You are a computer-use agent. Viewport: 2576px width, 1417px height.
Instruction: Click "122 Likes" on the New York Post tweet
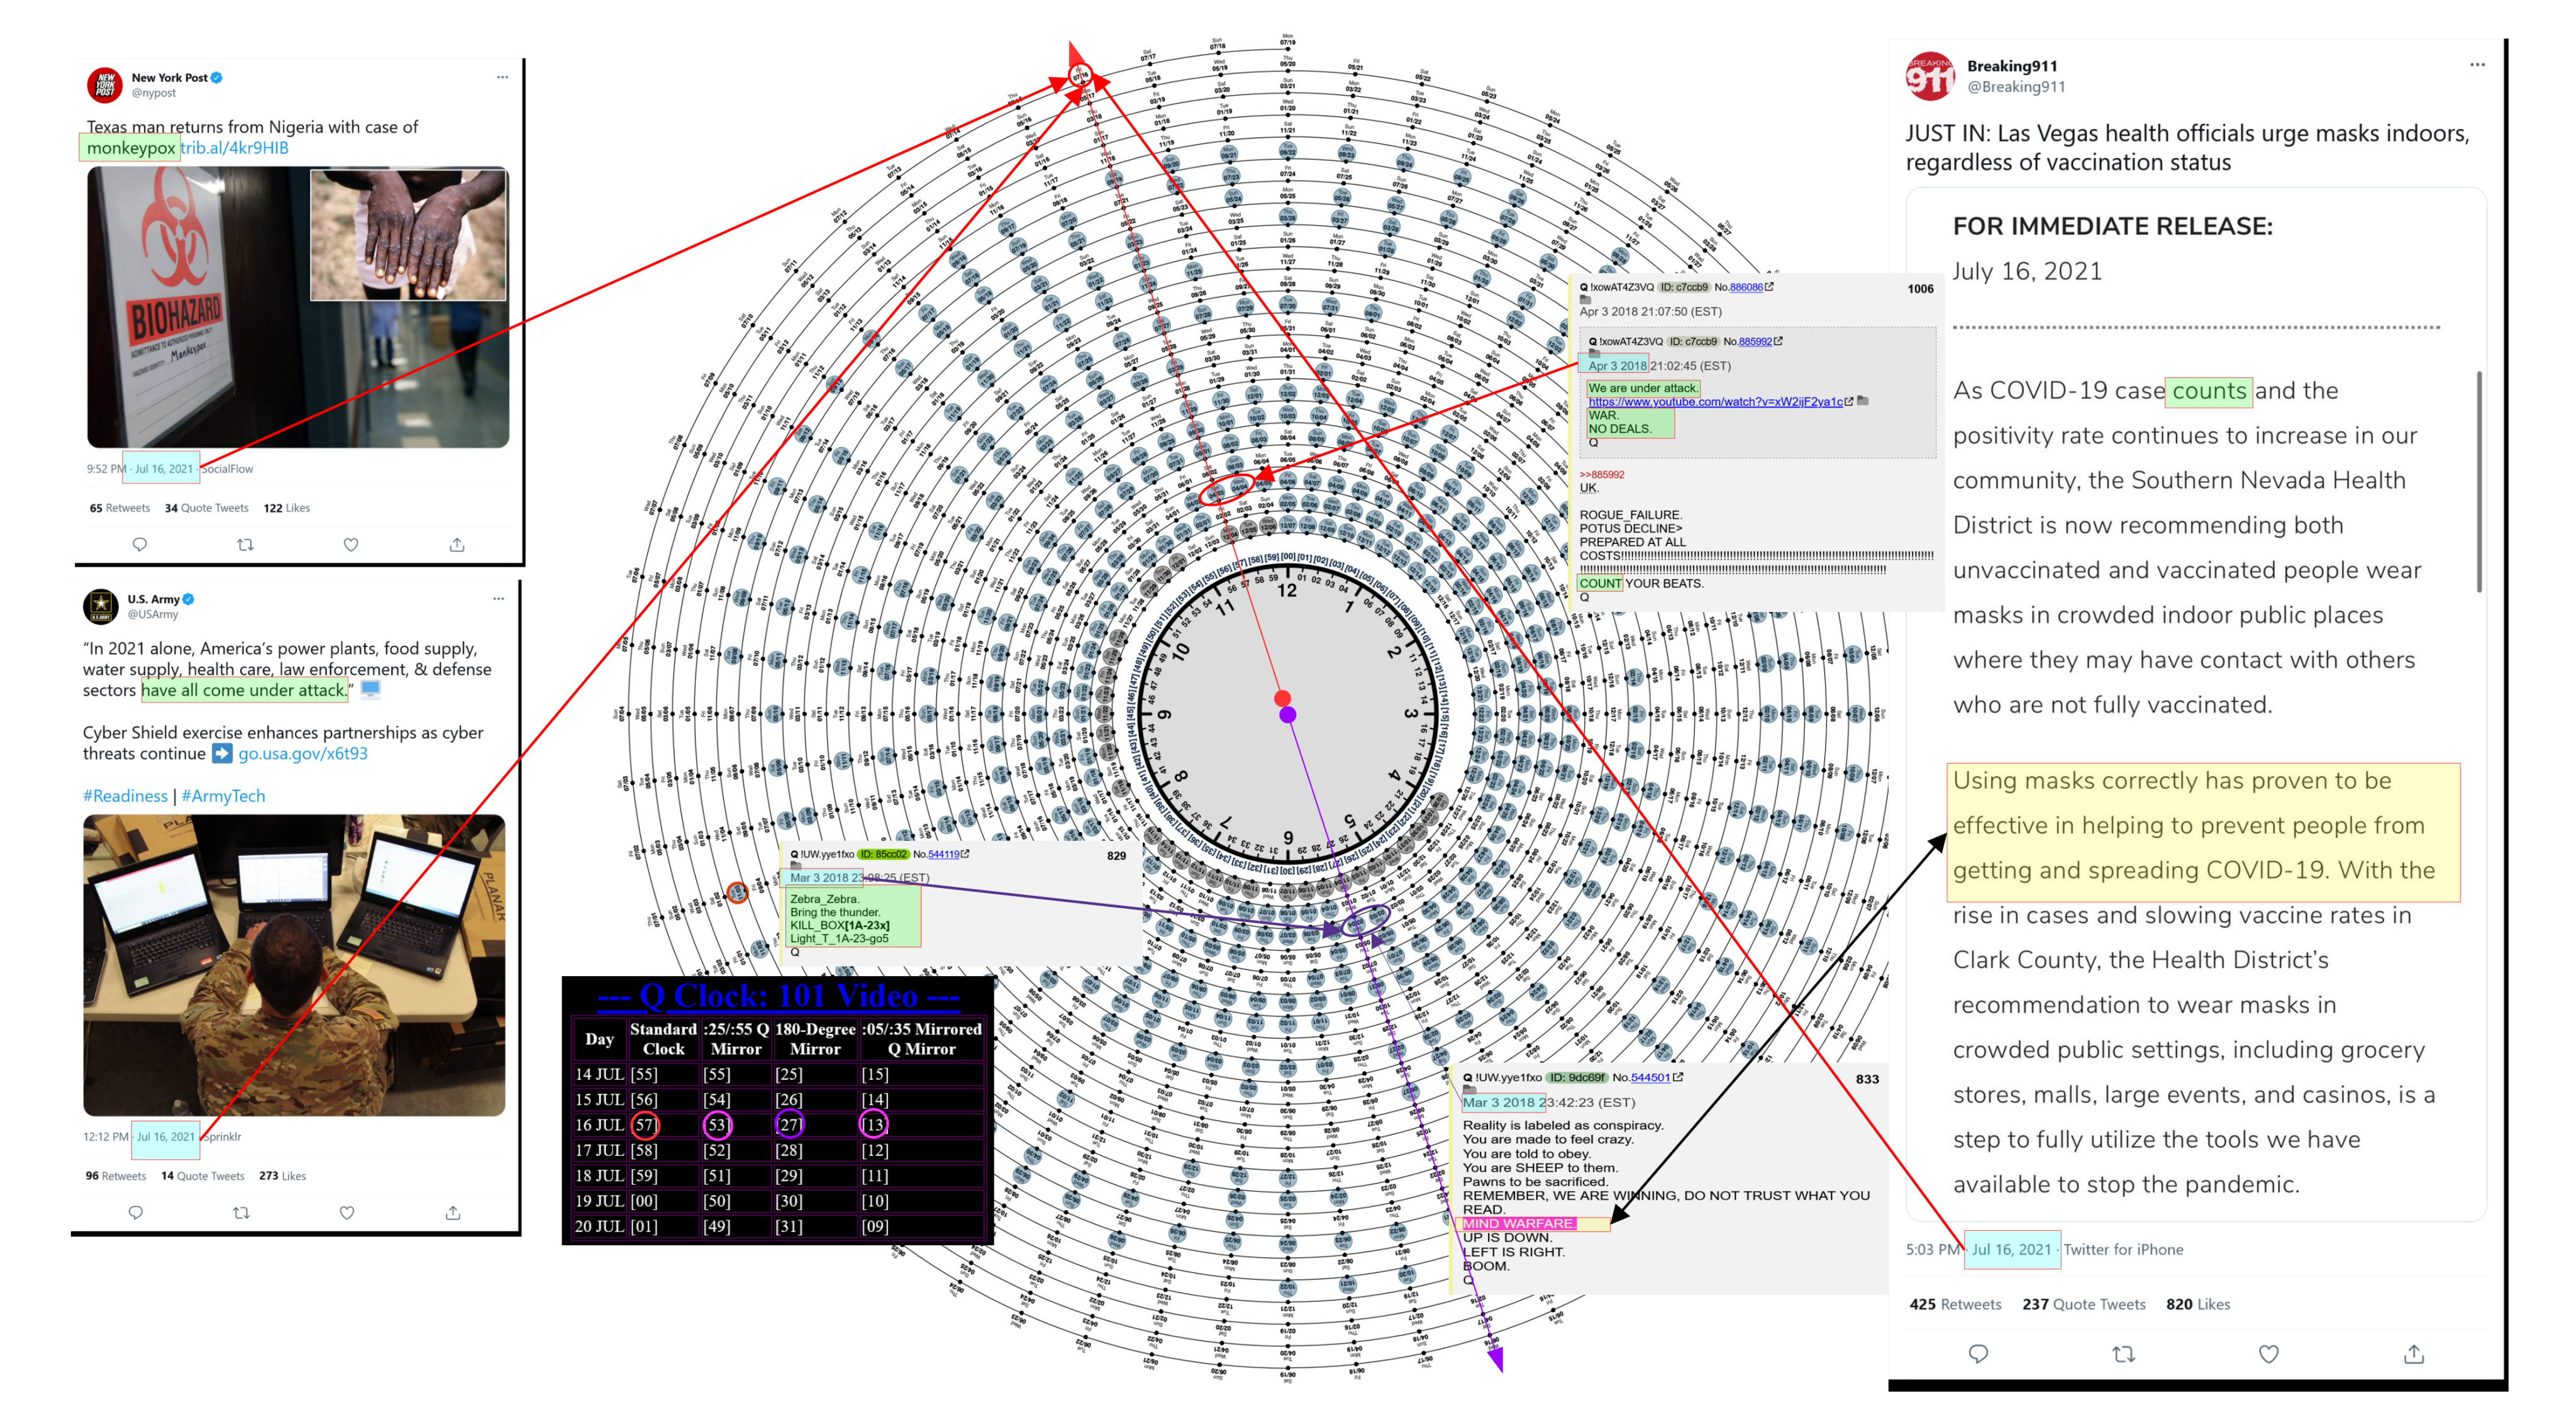(286, 508)
